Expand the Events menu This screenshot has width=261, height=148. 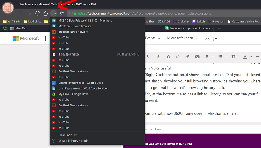pyautogui.click(x=153, y=38)
